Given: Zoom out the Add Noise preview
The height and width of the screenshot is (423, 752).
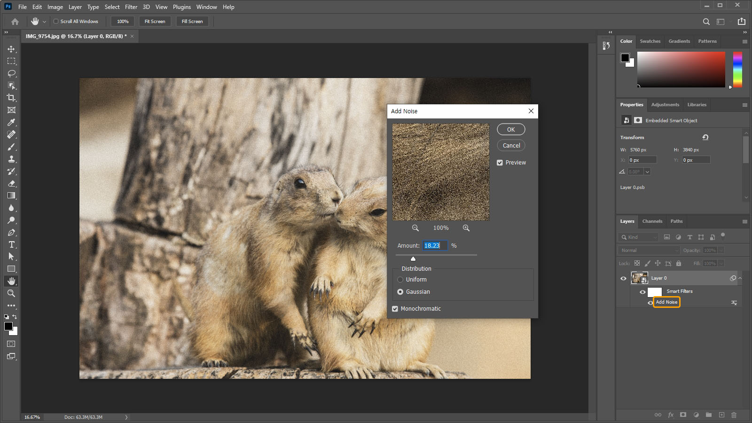Looking at the screenshot, I should coord(415,228).
